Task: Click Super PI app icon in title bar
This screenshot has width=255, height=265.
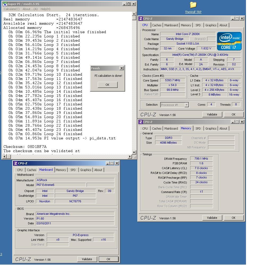Action: click(x=5, y=4)
